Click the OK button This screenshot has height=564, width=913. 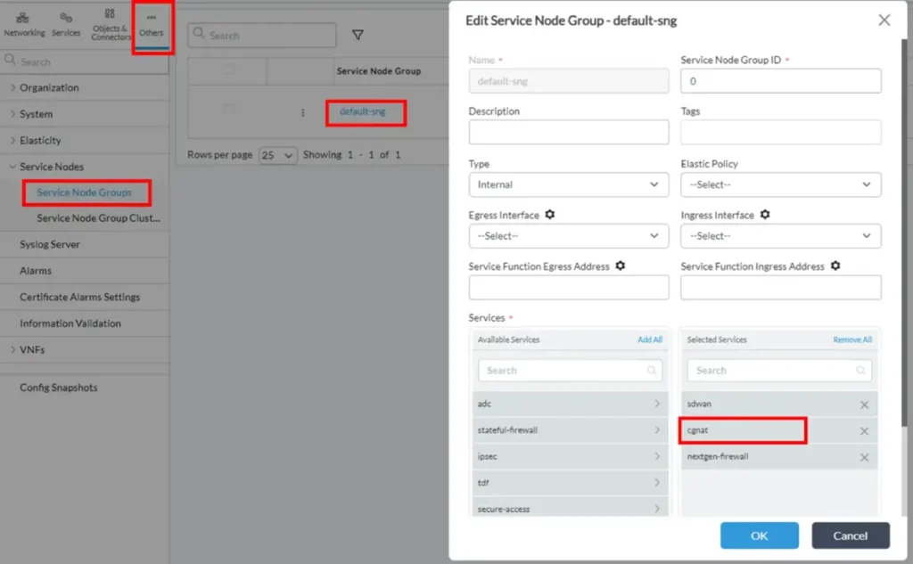759,535
